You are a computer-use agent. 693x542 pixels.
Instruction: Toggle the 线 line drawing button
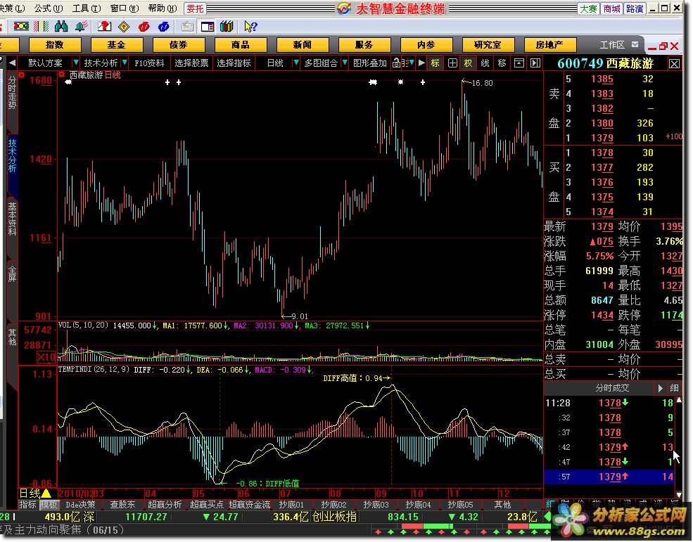tap(485, 63)
